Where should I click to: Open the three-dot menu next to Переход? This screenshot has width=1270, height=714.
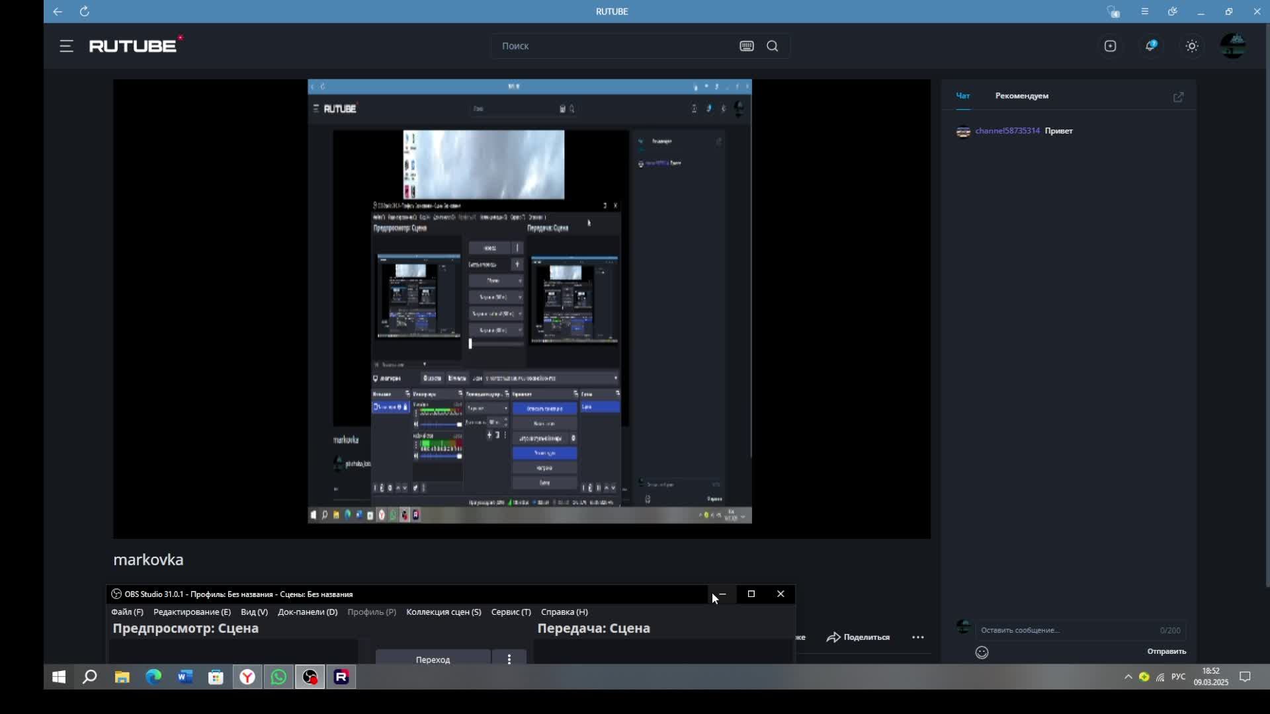click(x=509, y=660)
